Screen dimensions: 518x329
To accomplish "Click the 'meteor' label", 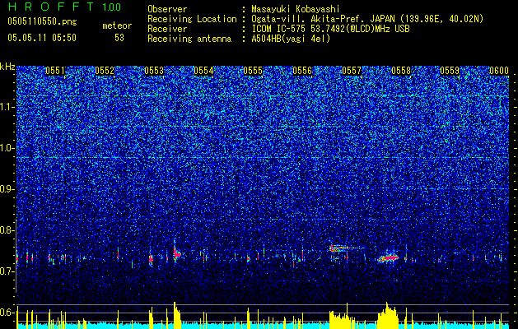I will point(117,25).
